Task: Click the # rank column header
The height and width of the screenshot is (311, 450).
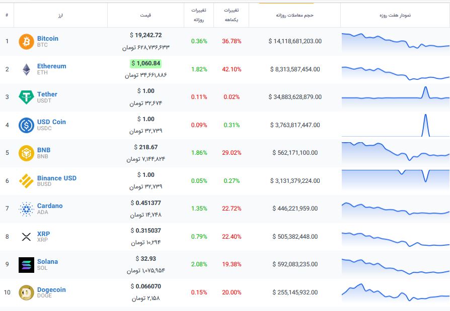Action: (x=7, y=15)
